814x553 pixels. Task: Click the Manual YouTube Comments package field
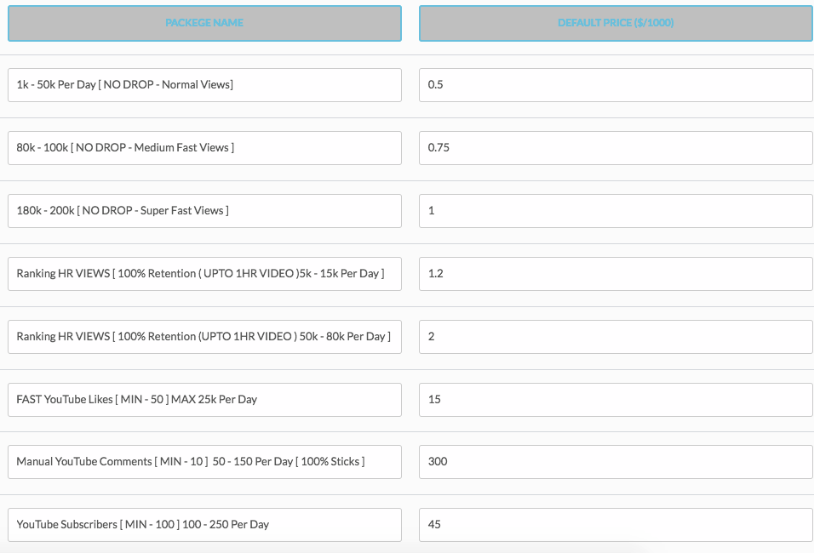(x=204, y=462)
